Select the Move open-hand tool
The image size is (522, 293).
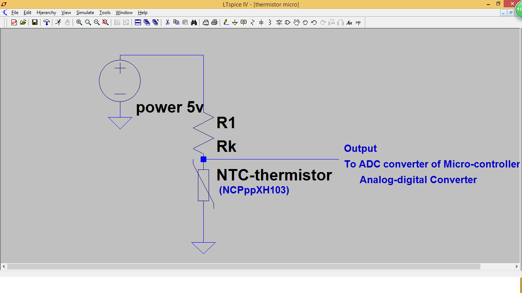point(297,23)
